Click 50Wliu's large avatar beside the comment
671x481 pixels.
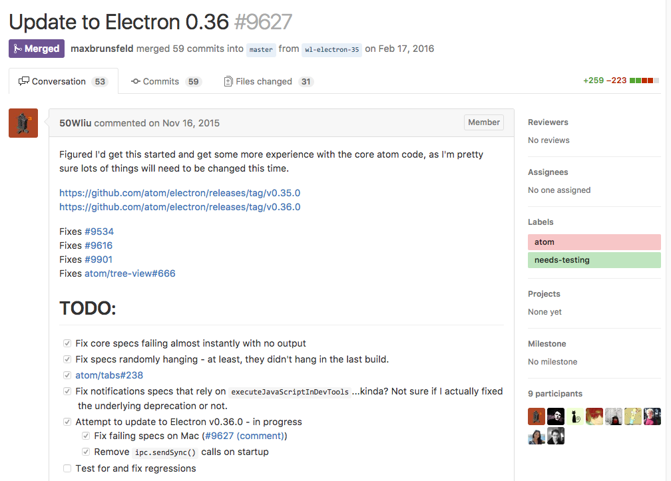click(x=23, y=123)
